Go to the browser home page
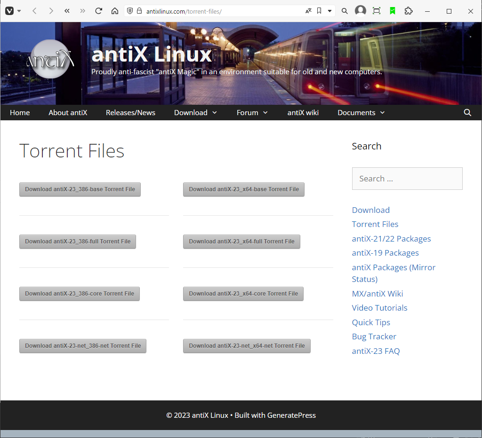 pos(115,11)
